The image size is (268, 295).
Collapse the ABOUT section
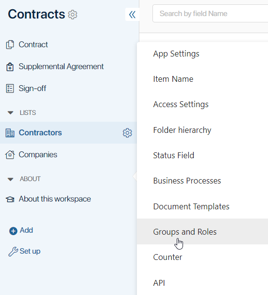pyautogui.click(x=10, y=179)
